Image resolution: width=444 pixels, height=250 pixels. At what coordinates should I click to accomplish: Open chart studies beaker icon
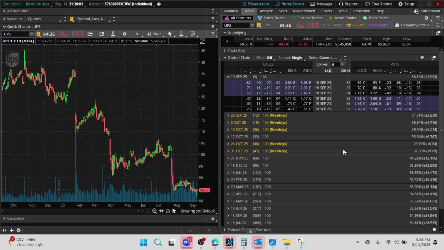[x=113, y=34]
